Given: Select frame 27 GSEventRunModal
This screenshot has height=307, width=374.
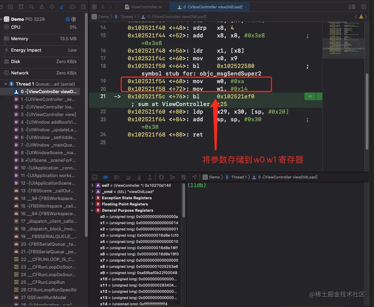Looking at the screenshot, I should point(40,297).
